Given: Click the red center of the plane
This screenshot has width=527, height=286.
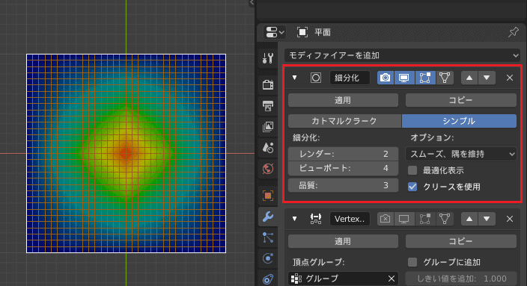Looking at the screenshot, I should click(126, 154).
